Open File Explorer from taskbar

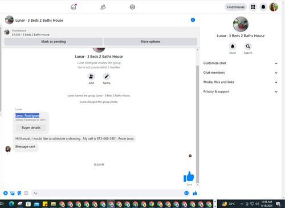click(x=53, y=204)
